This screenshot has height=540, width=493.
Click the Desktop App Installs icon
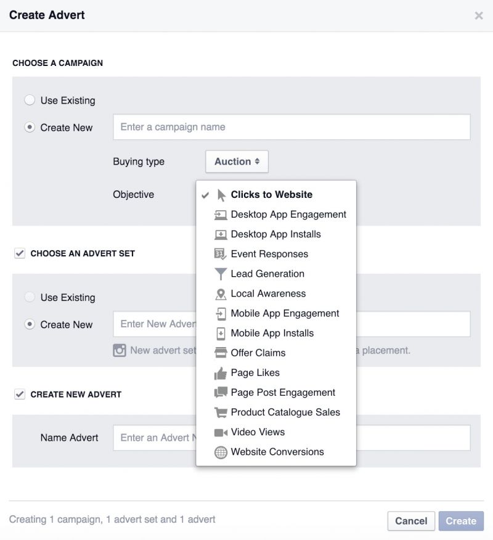click(221, 234)
